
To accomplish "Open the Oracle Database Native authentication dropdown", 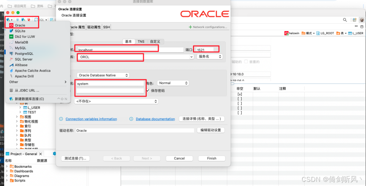I will 103,75.
